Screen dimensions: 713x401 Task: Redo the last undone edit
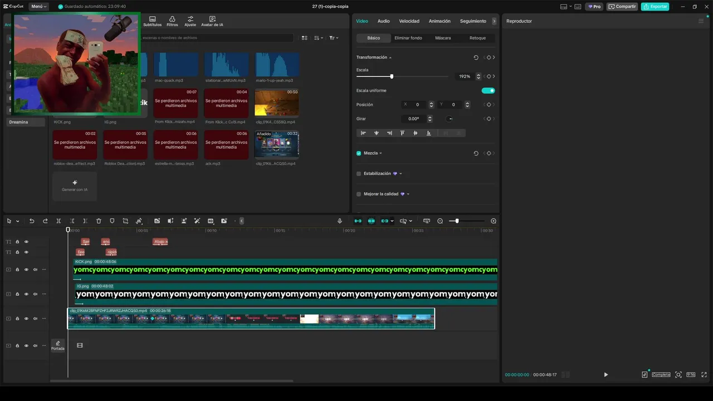pyautogui.click(x=45, y=221)
